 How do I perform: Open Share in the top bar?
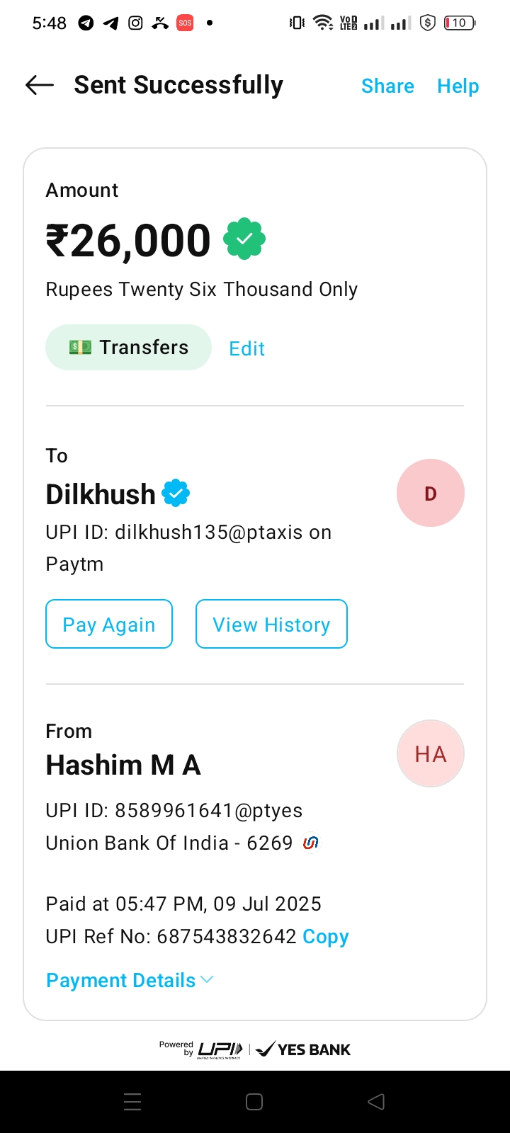click(x=387, y=86)
